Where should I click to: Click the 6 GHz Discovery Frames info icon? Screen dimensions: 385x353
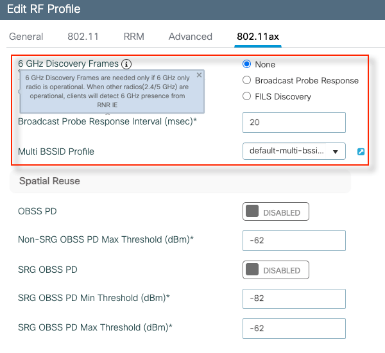coord(126,64)
